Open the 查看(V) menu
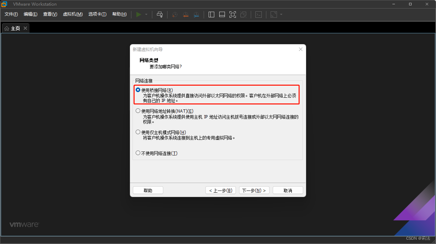Image resolution: width=436 pixels, height=244 pixels. pos(50,14)
